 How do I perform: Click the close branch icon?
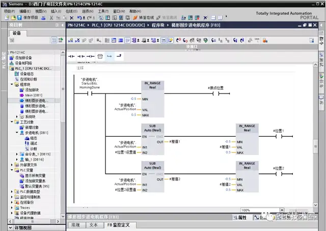(x=119, y=56)
